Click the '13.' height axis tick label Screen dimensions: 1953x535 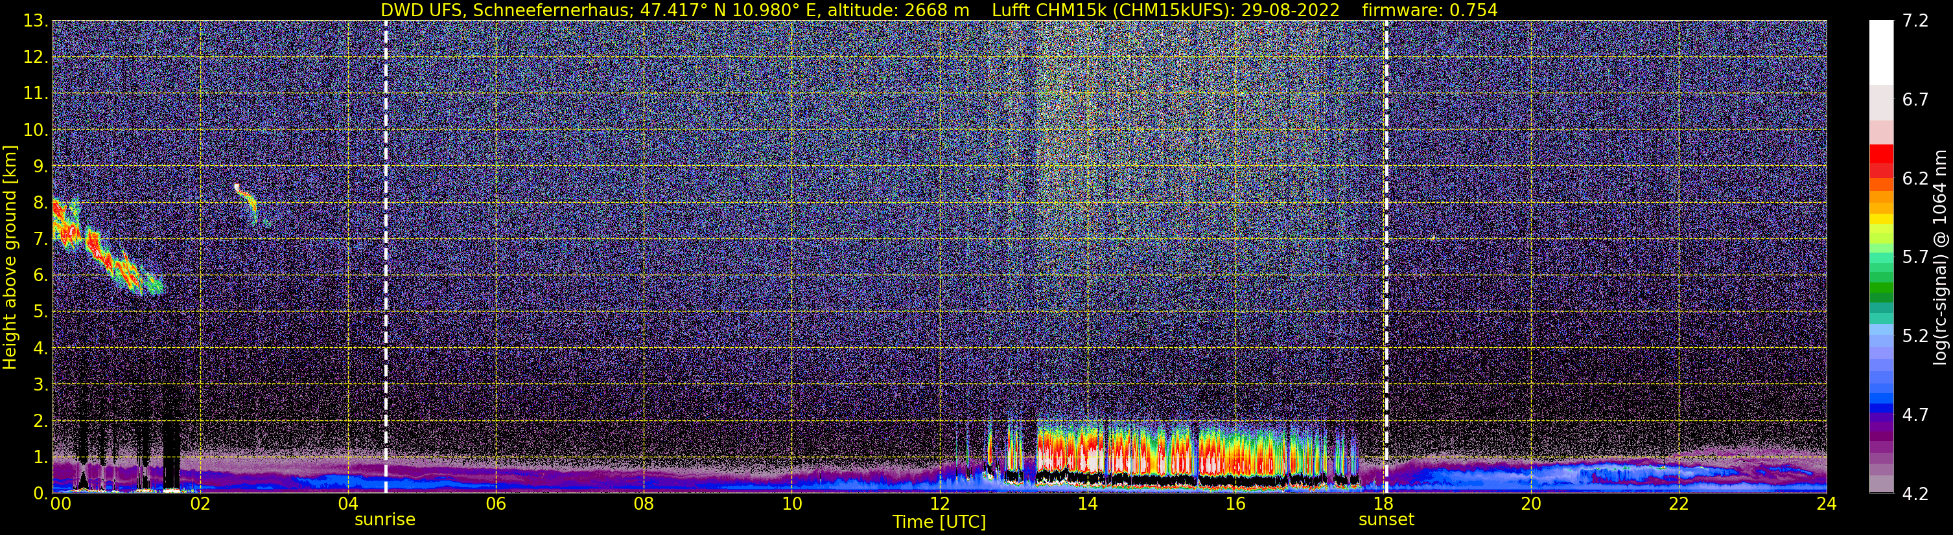coord(36,21)
